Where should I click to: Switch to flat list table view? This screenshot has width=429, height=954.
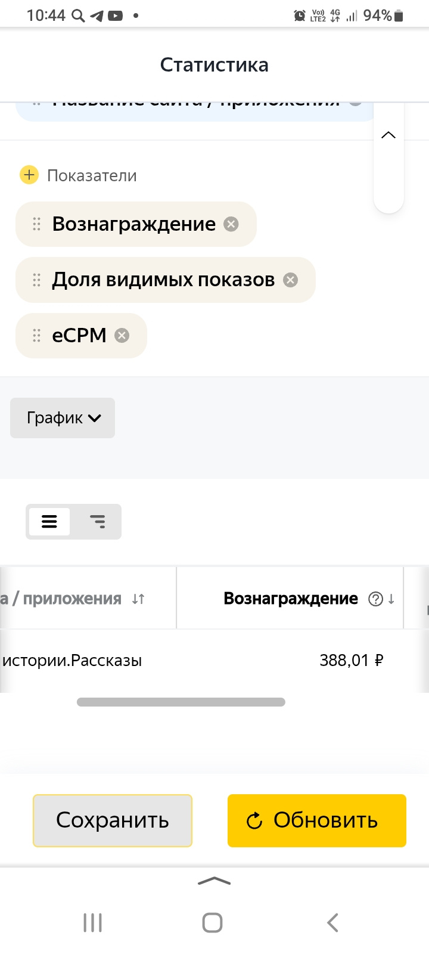[49, 522]
